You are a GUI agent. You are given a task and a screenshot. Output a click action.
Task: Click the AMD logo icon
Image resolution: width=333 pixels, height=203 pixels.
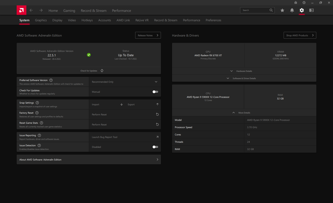pos(21,10)
